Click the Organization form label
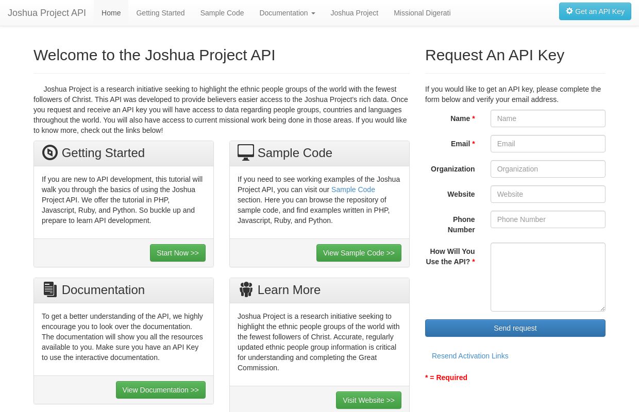 (x=453, y=169)
